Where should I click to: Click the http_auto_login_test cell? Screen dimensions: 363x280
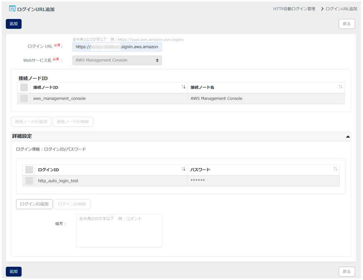[x=111, y=181]
